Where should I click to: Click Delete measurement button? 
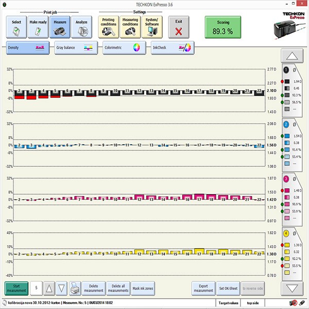tap(94, 288)
